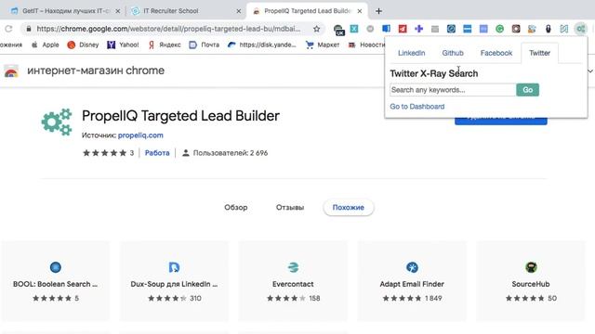Close the PropelIQ Targeted Lead Builder tab
The height and width of the screenshot is (334, 595).
coord(360,11)
